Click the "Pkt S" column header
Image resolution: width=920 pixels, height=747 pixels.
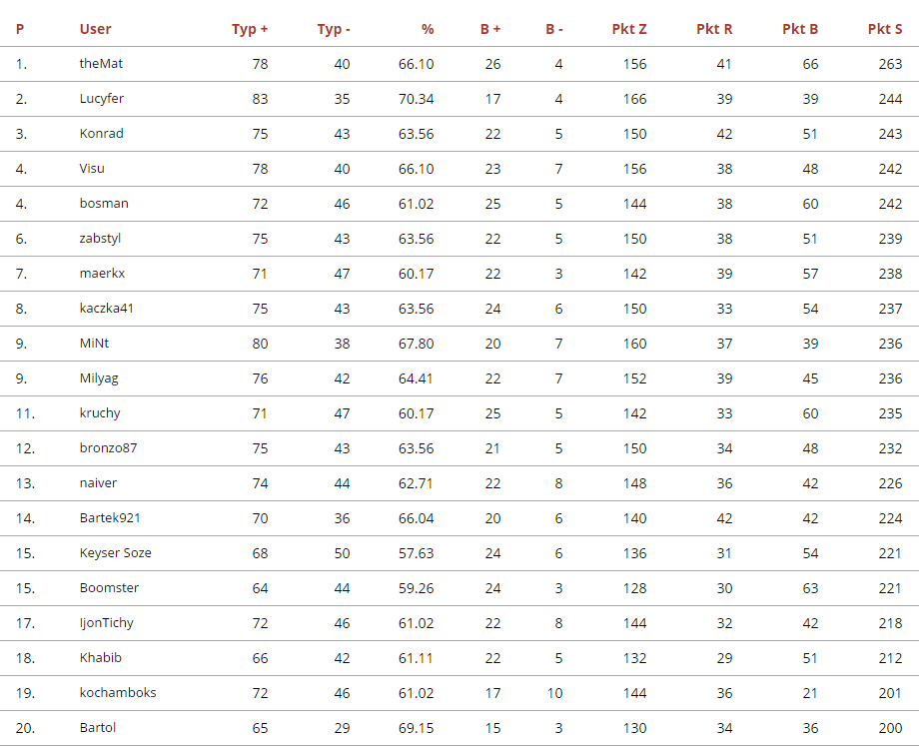[885, 29]
